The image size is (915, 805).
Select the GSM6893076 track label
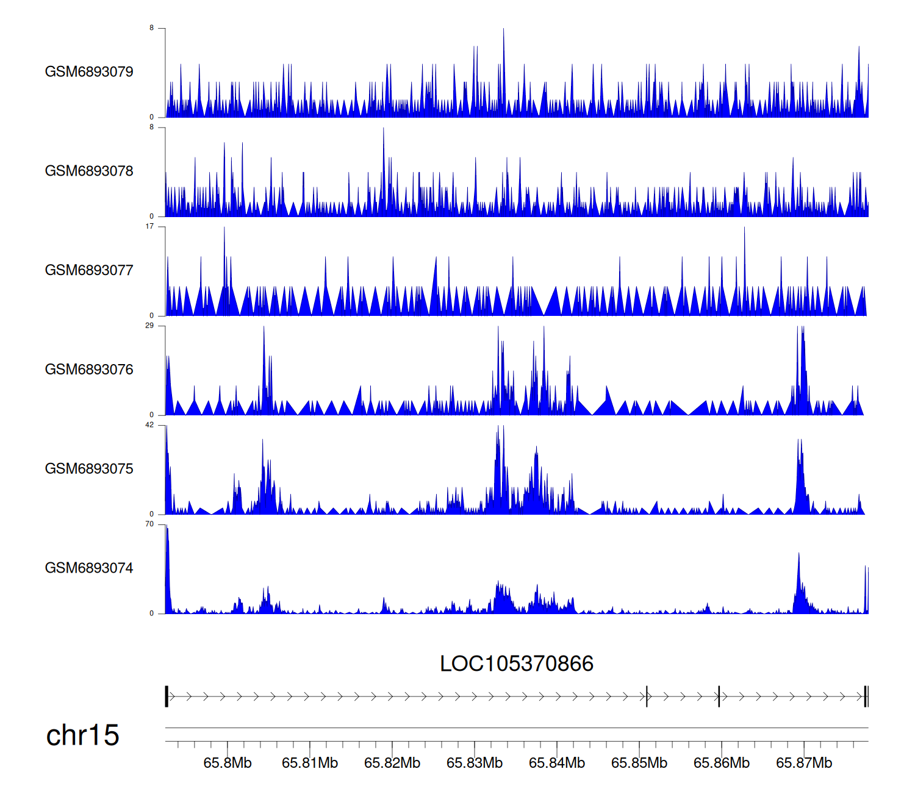click(x=89, y=370)
